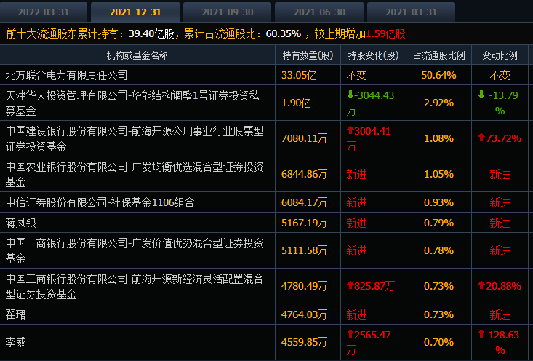Viewport: 533px width, 361px height.
Task: View the 2021-06-30 report tab
Action: [x=319, y=12]
